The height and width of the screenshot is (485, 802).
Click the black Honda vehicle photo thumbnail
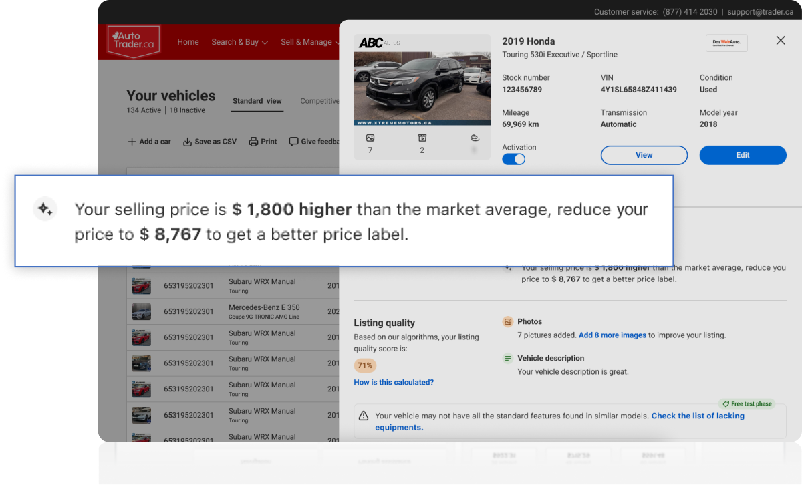[413, 87]
